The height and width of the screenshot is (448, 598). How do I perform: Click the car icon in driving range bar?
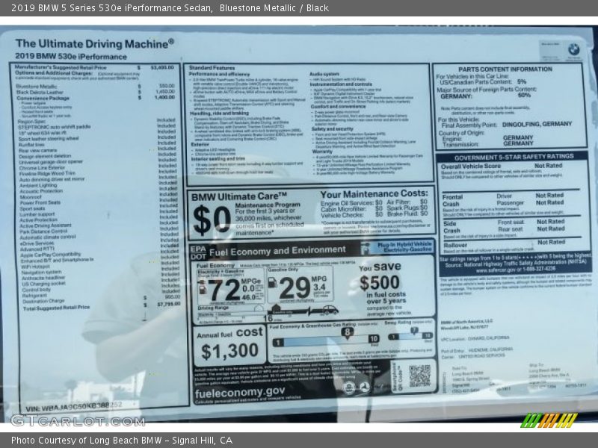pyautogui.click(x=329, y=310)
